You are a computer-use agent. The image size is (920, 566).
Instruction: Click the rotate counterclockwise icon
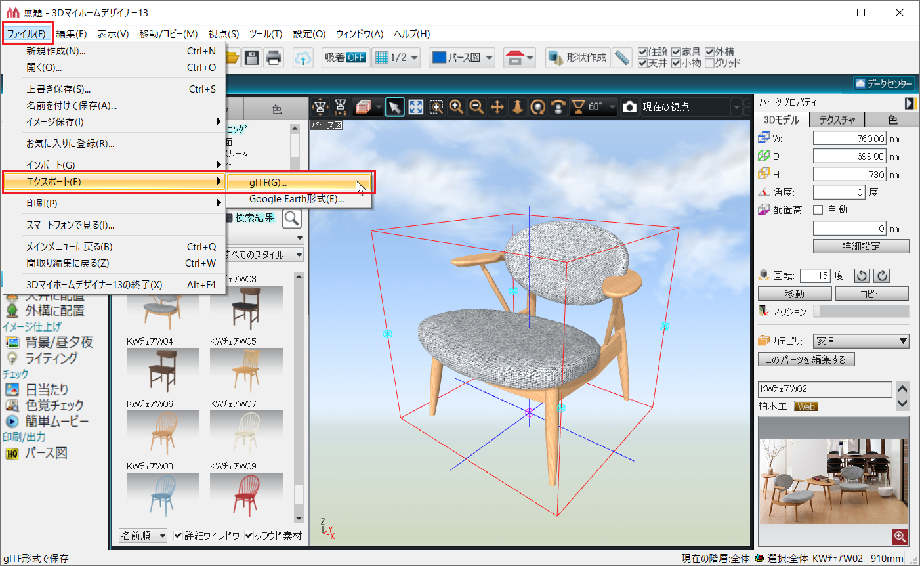(x=862, y=276)
